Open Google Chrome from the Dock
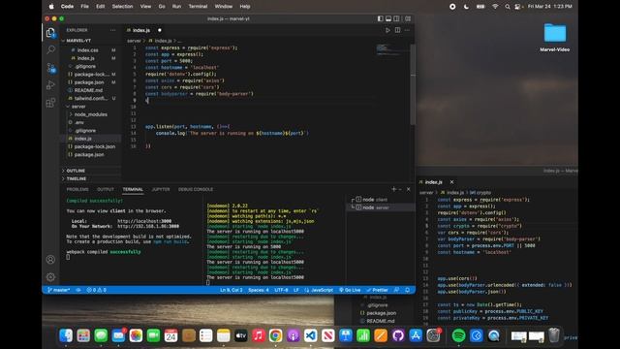This screenshot has width=620, height=349. point(275,335)
